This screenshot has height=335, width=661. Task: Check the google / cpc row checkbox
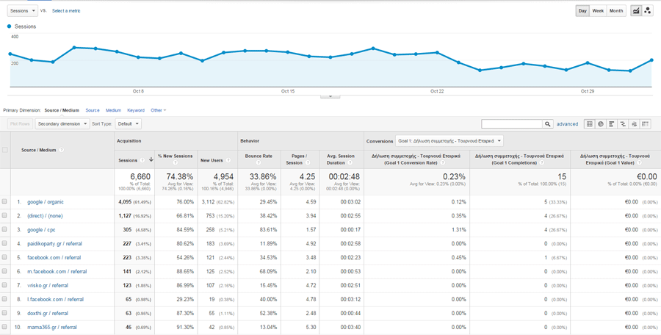point(4,229)
